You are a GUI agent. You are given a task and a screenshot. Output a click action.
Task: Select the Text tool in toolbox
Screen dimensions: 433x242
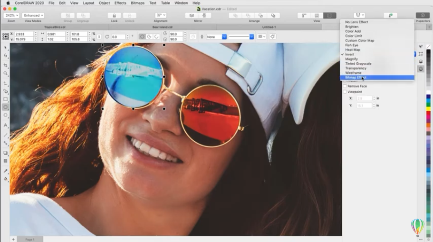tap(6, 126)
